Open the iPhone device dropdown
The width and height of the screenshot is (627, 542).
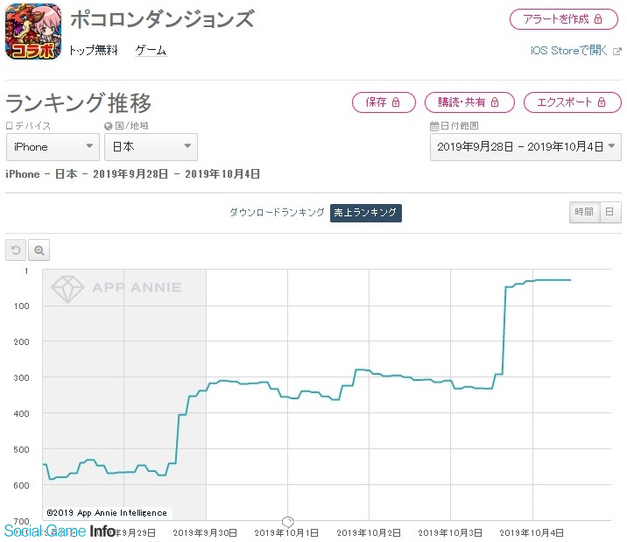(53, 147)
